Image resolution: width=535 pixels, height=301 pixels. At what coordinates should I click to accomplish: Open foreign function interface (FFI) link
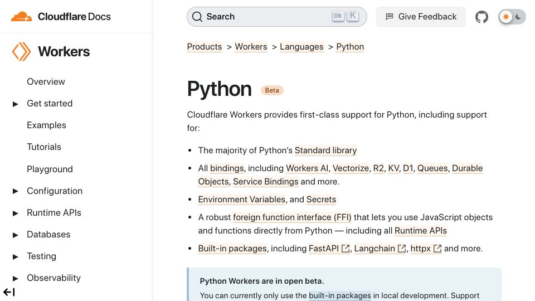(x=292, y=217)
